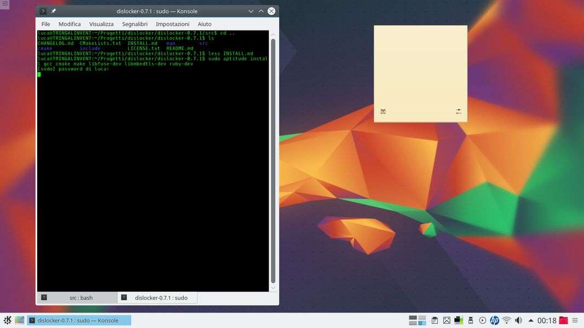Image resolution: width=584 pixels, height=328 pixels.
Task: Switch to the 'src : bash' tab
Action: 77,298
